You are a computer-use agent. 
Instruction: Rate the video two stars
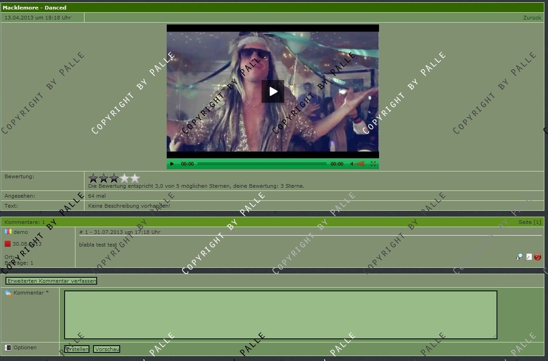(104, 178)
